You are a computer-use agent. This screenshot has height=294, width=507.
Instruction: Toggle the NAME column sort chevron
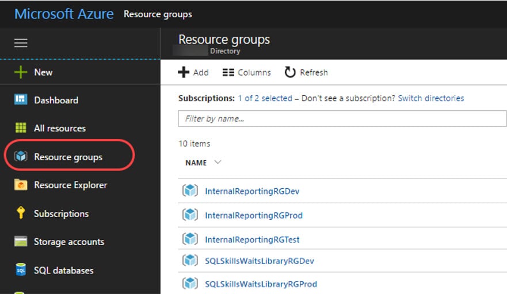[x=218, y=162]
